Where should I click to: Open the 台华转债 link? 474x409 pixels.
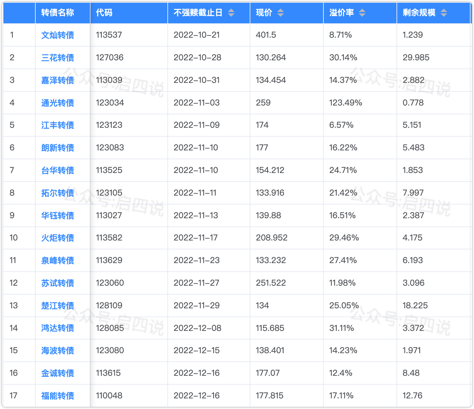pyautogui.click(x=58, y=170)
